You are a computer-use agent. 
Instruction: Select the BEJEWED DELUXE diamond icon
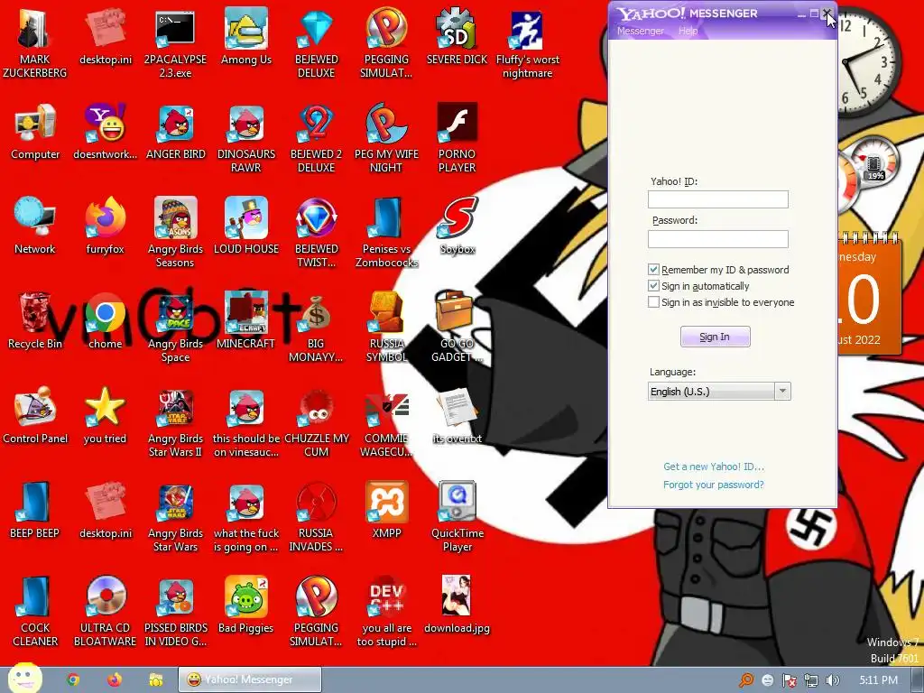tap(317, 43)
